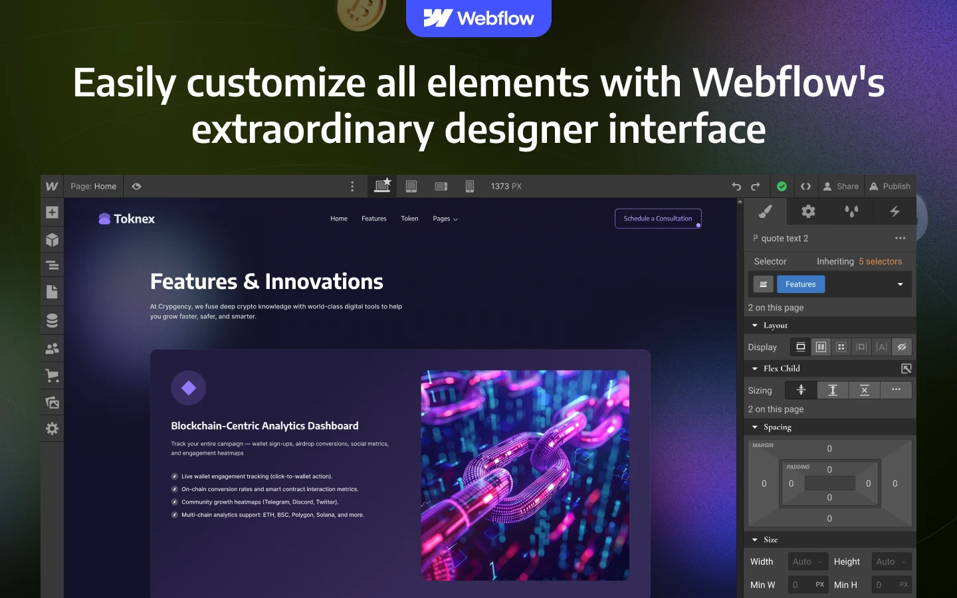Open the Components cube panel
The width and height of the screenshot is (957, 598).
pos(53,240)
